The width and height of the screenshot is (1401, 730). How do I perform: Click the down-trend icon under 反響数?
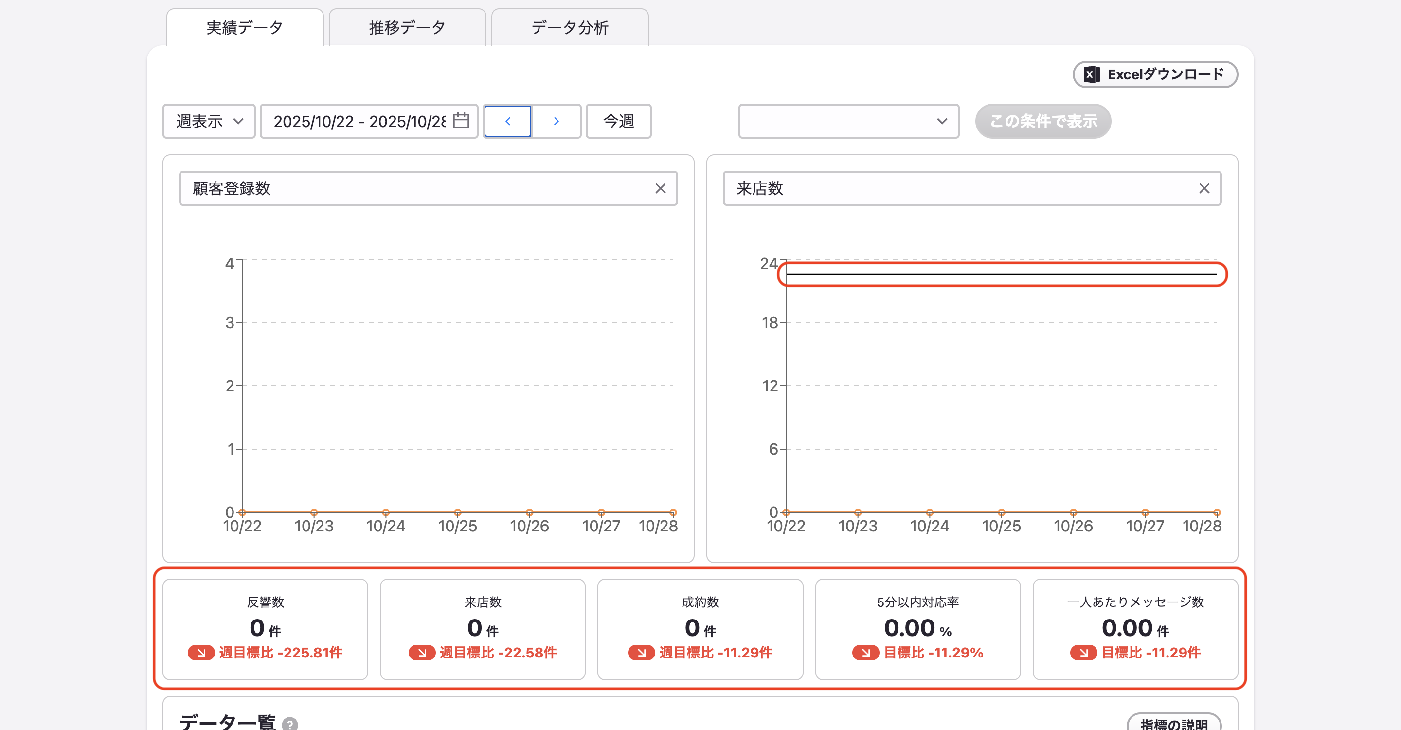point(201,652)
